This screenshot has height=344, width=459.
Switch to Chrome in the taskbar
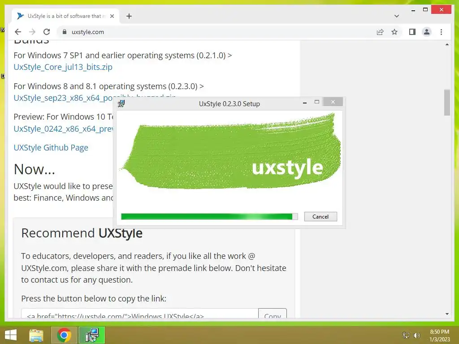click(64, 335)
